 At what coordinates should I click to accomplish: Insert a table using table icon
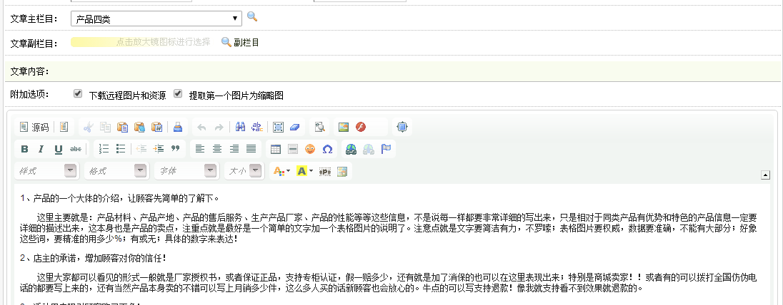click(x=275, y=149)
